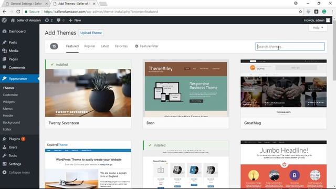Screen dimensions: 336x189
Task: Expand the Help dropdown
Action: pos(318,28)
